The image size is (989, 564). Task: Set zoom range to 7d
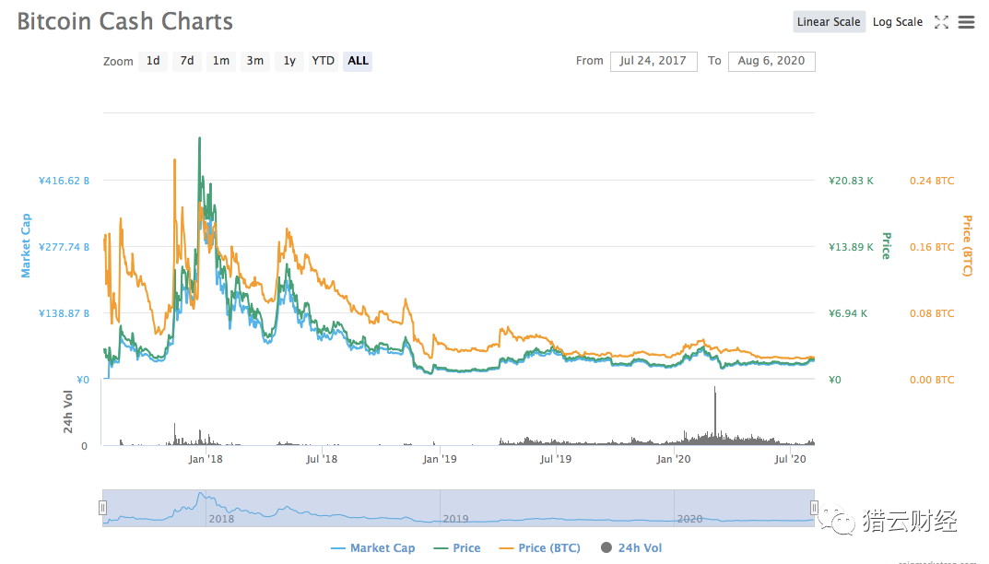click(x=187, y=61)
